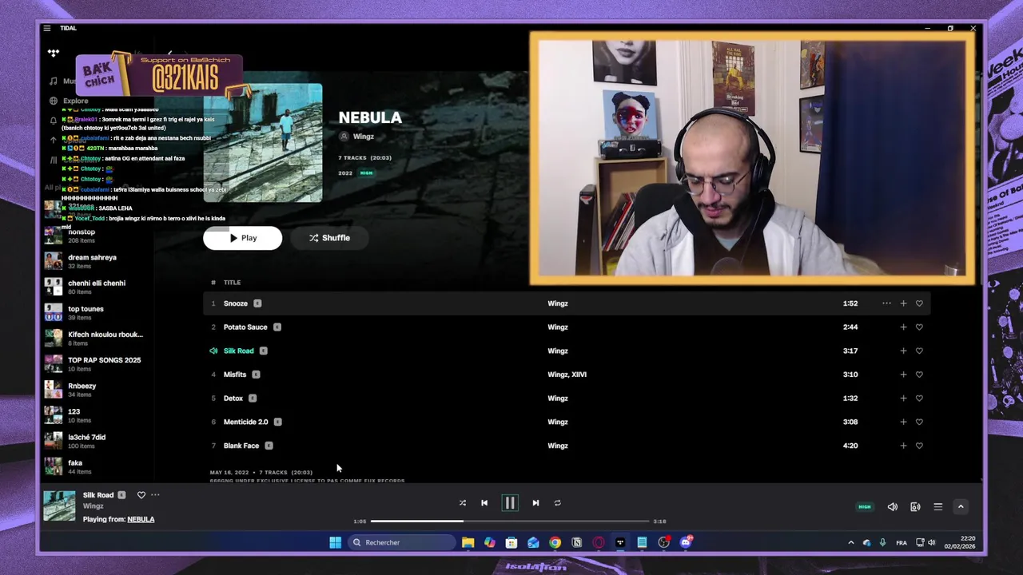Favorite the Misfits track row
Viewport: 1023px width, 575px height.
919,375
